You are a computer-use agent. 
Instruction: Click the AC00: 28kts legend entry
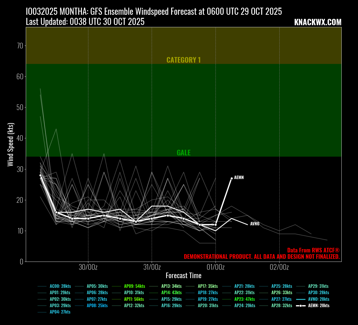click(x=60, y=286)
